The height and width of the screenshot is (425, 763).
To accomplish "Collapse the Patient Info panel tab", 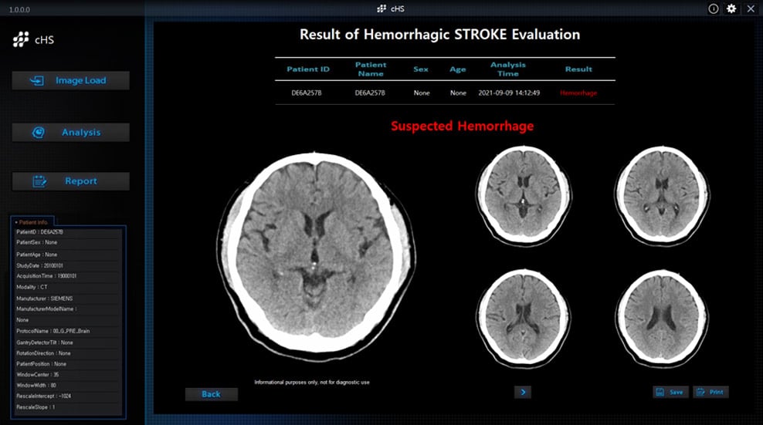I will (x=32, y=222).
